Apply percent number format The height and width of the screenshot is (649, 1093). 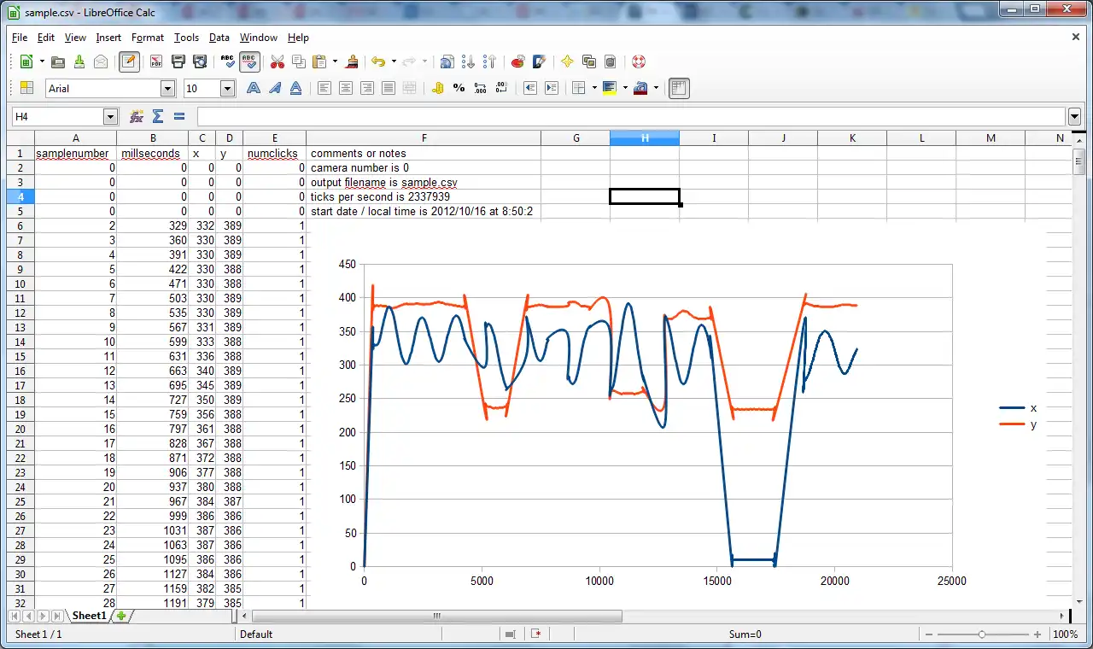(x=459, y=88)
